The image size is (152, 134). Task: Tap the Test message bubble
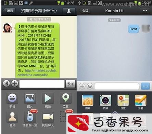pyautogui.click(x=134, y=29)
